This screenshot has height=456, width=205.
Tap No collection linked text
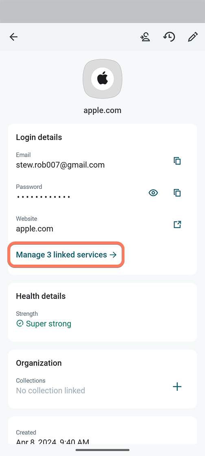(50, 390)
